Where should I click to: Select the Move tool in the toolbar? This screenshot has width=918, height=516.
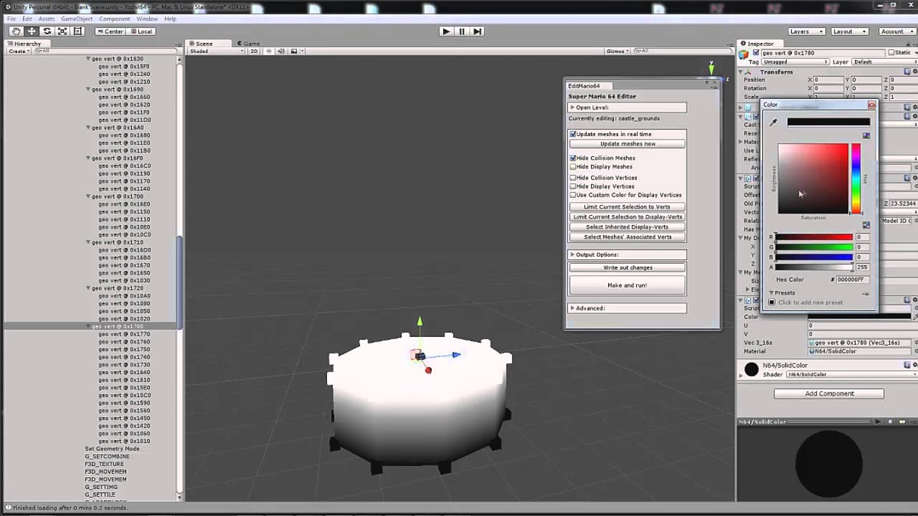(32, 32)
